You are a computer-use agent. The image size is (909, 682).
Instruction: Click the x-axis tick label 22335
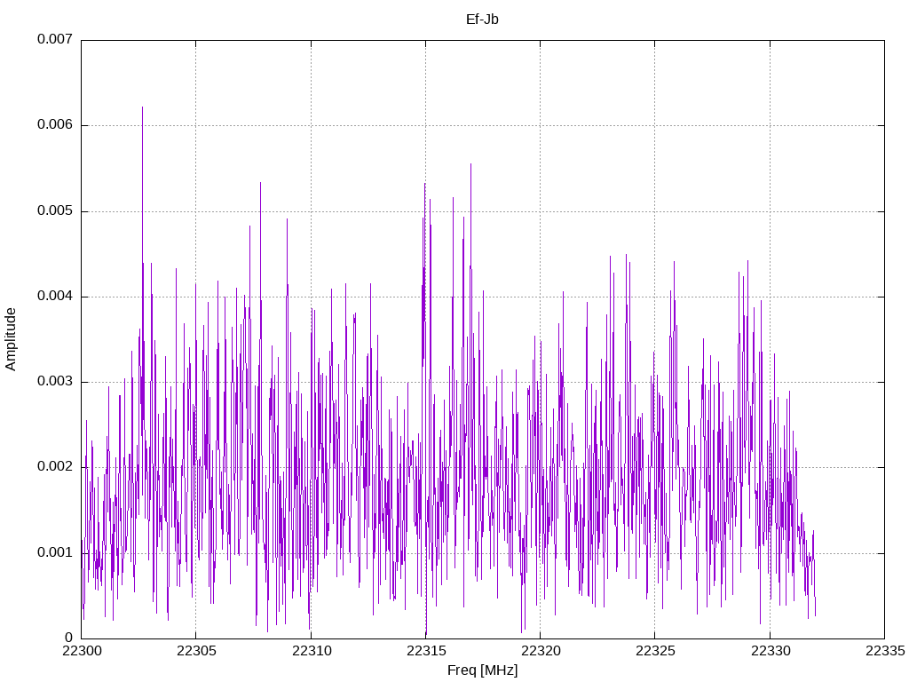pyautogui.click(x=885, y=651)
